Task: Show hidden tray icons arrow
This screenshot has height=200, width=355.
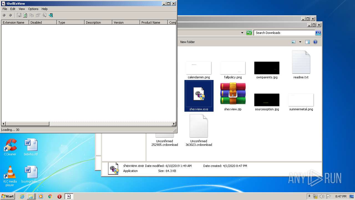Action: (310, 196)
